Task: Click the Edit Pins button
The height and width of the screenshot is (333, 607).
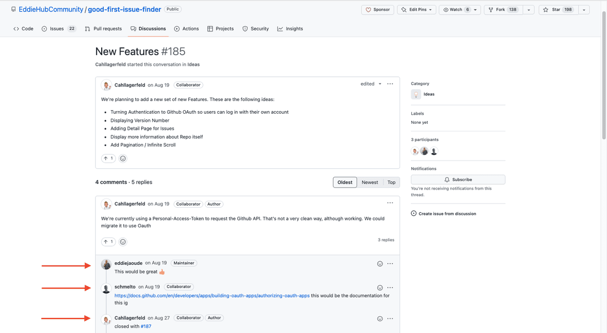Action: 416,10
